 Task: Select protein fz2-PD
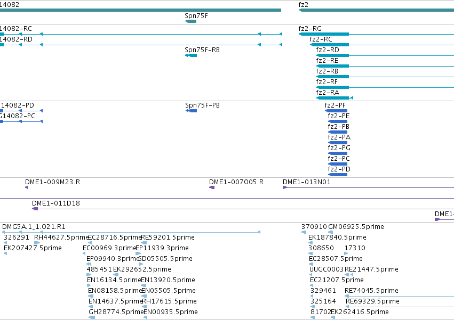coord(339,169)
